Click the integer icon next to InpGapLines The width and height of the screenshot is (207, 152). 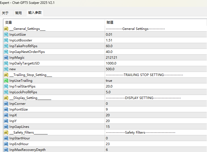tap(6, 127)
